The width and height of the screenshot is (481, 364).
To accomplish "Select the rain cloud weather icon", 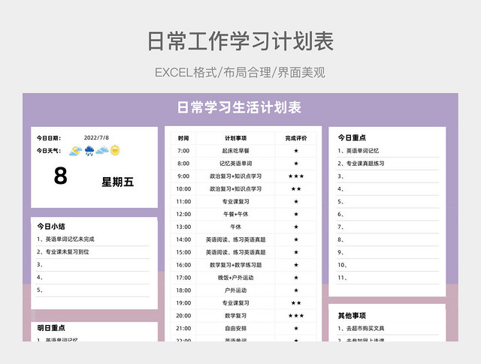I will [89, 151].
